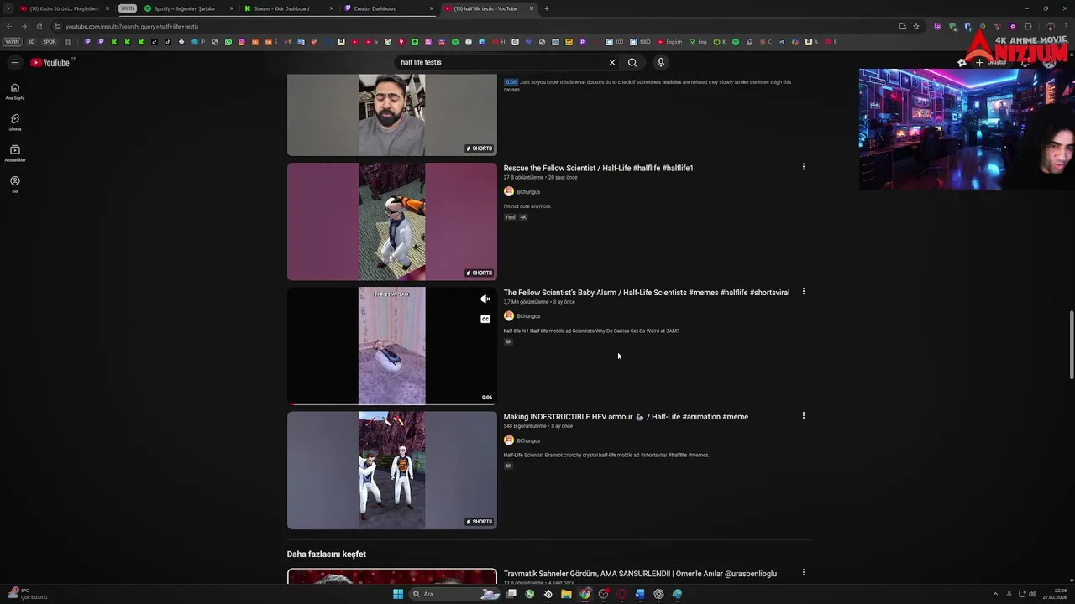Image resolution: width=1075 pixels, height=604 pixels.
Task: Open Abonelikler subscriptions in the sidebar
Action: click(x=15, y=154)
